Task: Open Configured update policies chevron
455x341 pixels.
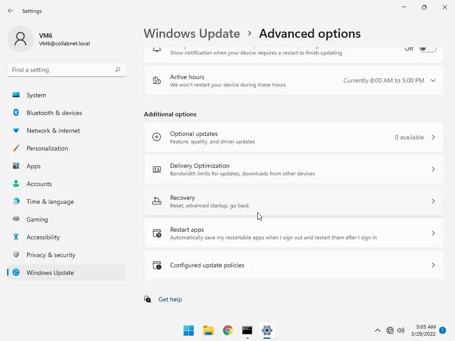Action: point(433,265)
